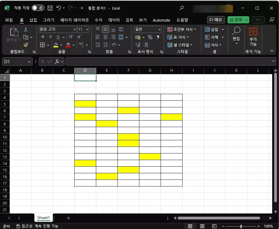Image resolution: width=279 pixels, height=229 pixels.
Task: Click the Borders icon
Action: coord(42,45)
